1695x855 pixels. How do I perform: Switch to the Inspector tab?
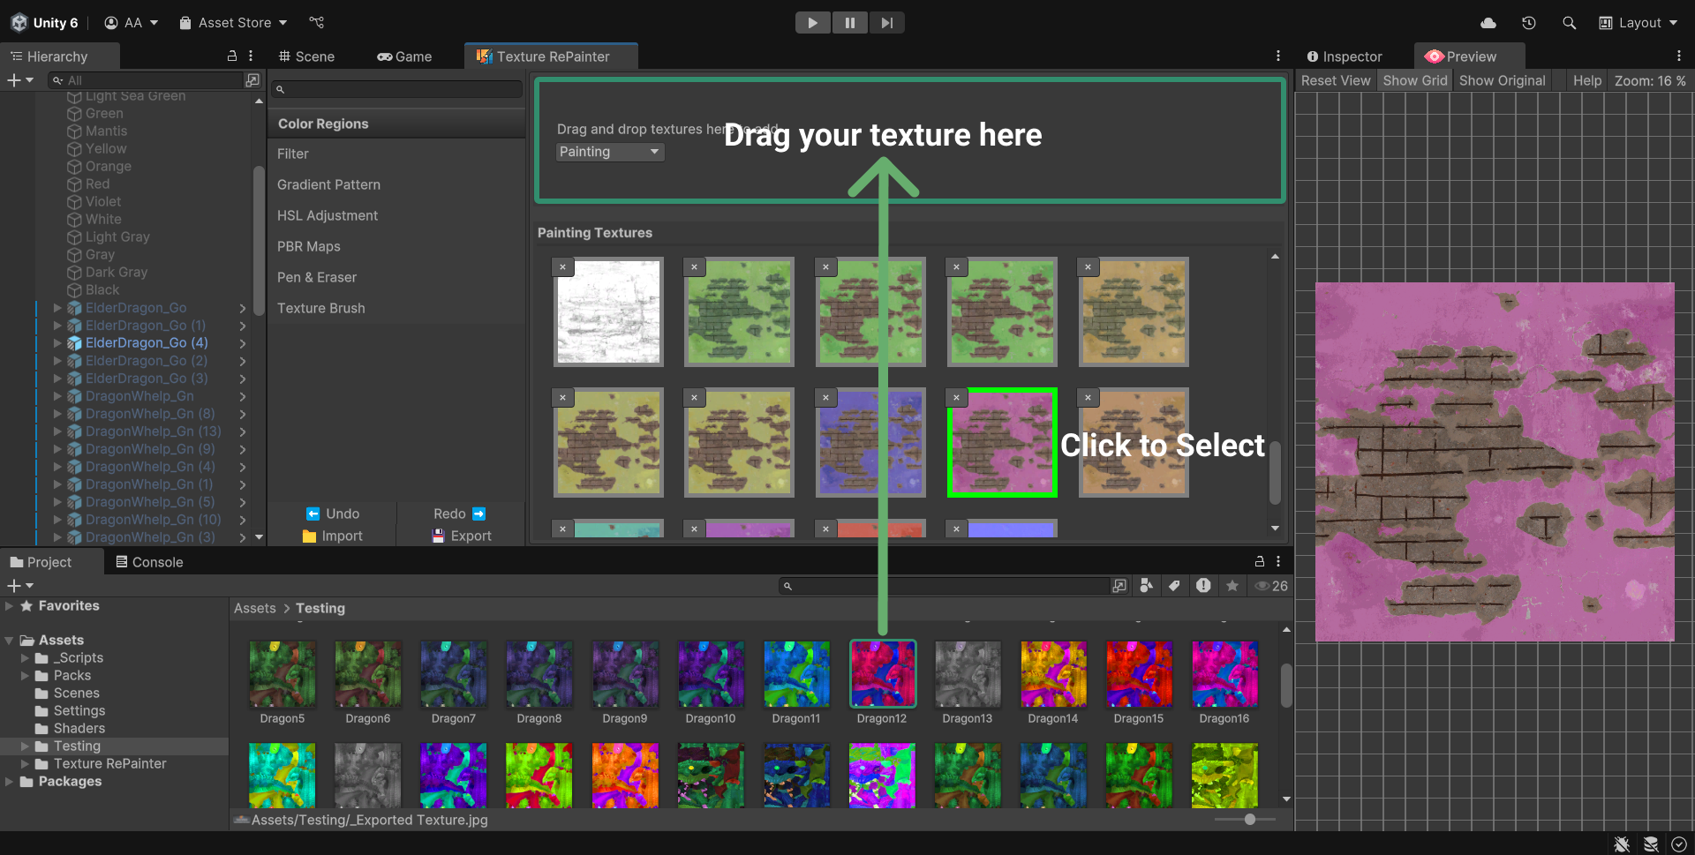point(1344,56)
